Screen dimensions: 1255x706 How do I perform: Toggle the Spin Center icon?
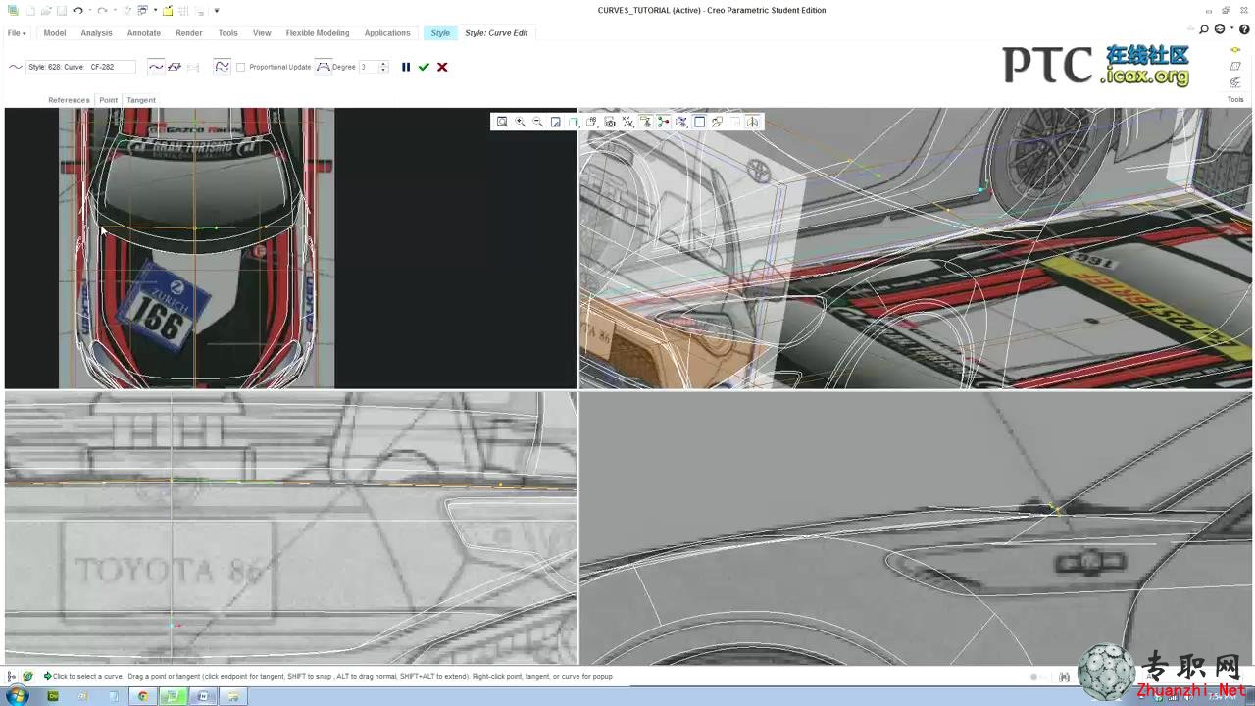pyautogui.click(x=664, y=122)
